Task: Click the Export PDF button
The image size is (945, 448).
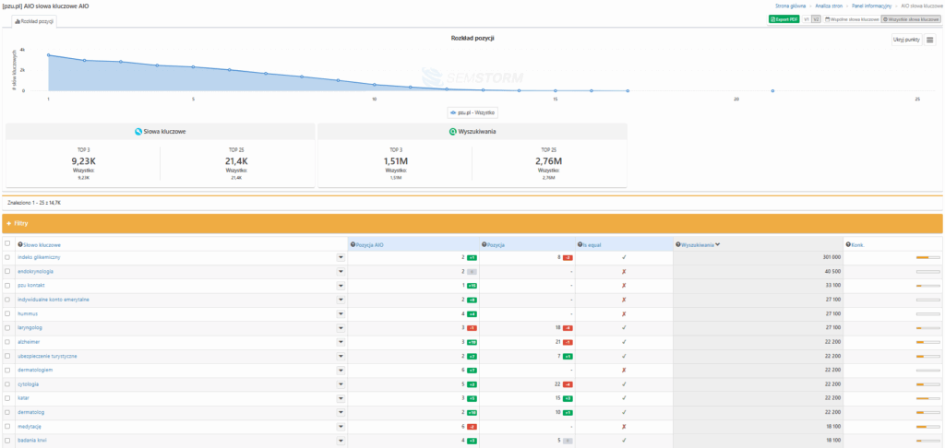Action: click(x=784, y=19)
